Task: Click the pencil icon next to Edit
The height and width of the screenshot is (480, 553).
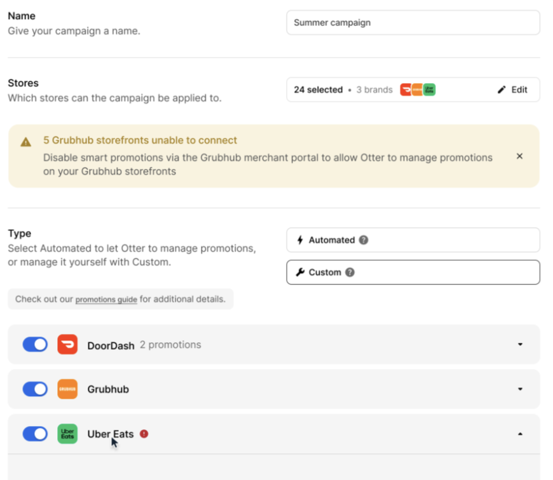Action: [502, 90]
